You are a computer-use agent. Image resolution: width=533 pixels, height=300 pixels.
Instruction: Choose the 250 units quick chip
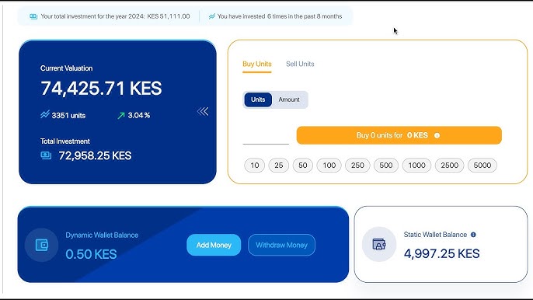(357, 166)
